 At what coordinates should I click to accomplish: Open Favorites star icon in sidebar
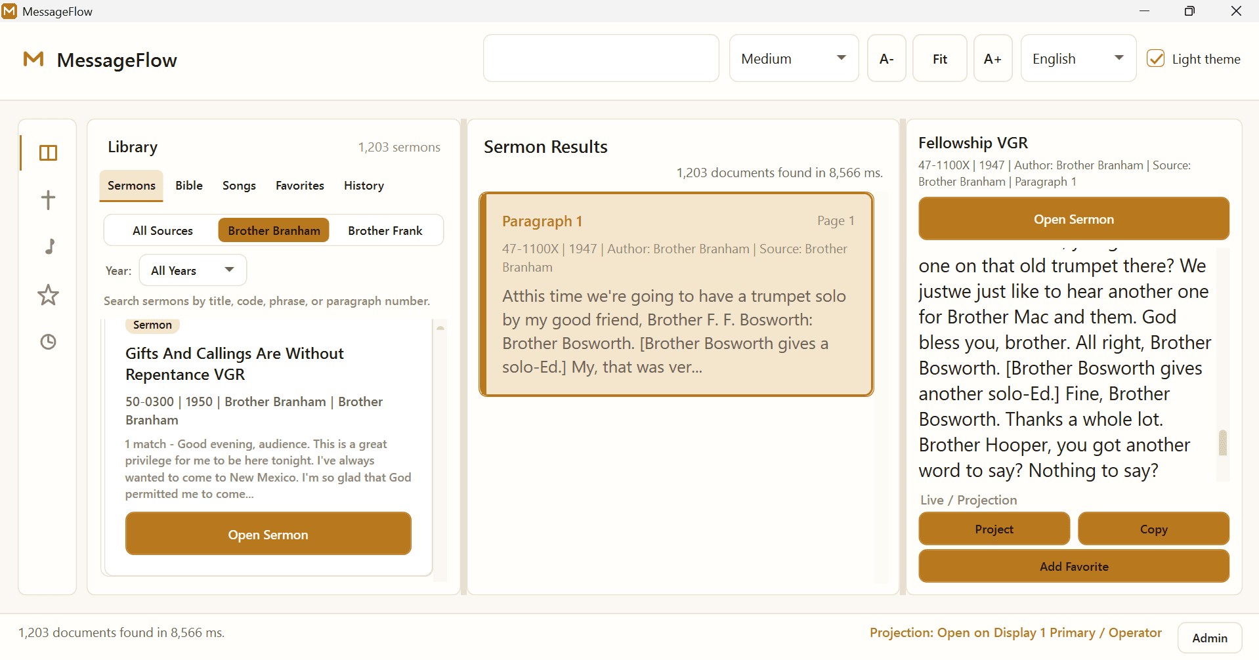click(x=48, y=295)
